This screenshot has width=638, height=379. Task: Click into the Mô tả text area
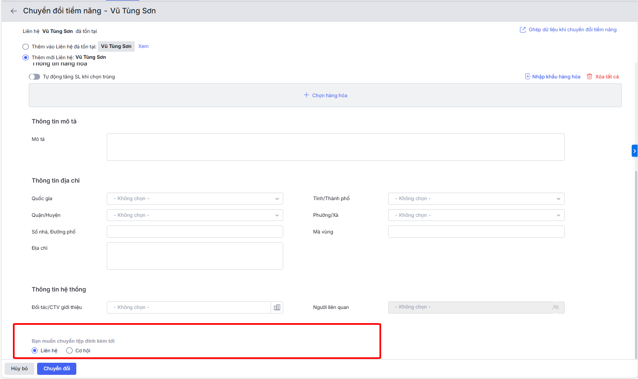click(335, 147)
